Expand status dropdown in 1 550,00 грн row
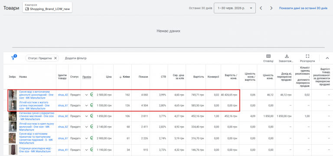This screenshot has height=156, width=333. (x=86, y=105)
